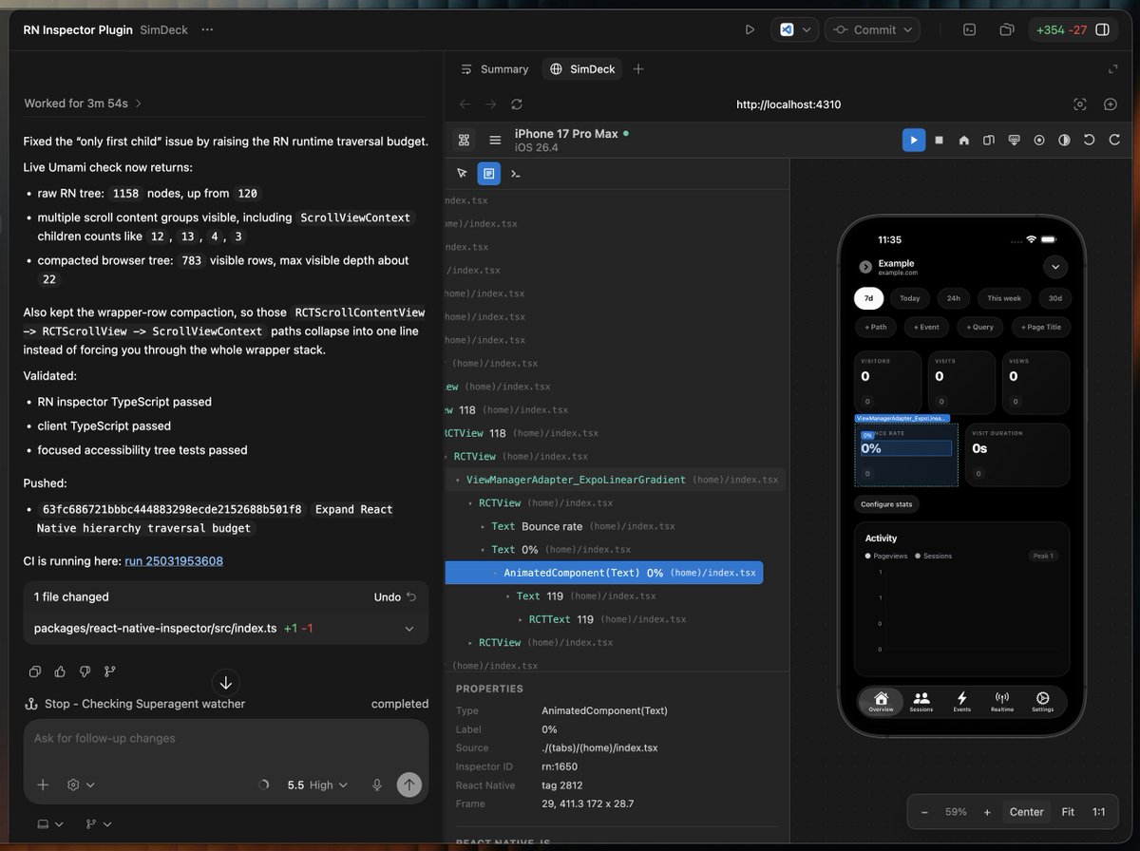Screen dimensions: 1140x851
Task: Toggle the sidebar with +354 -27 diff button
Action: pyautogui.click(x=1073, y=29)
